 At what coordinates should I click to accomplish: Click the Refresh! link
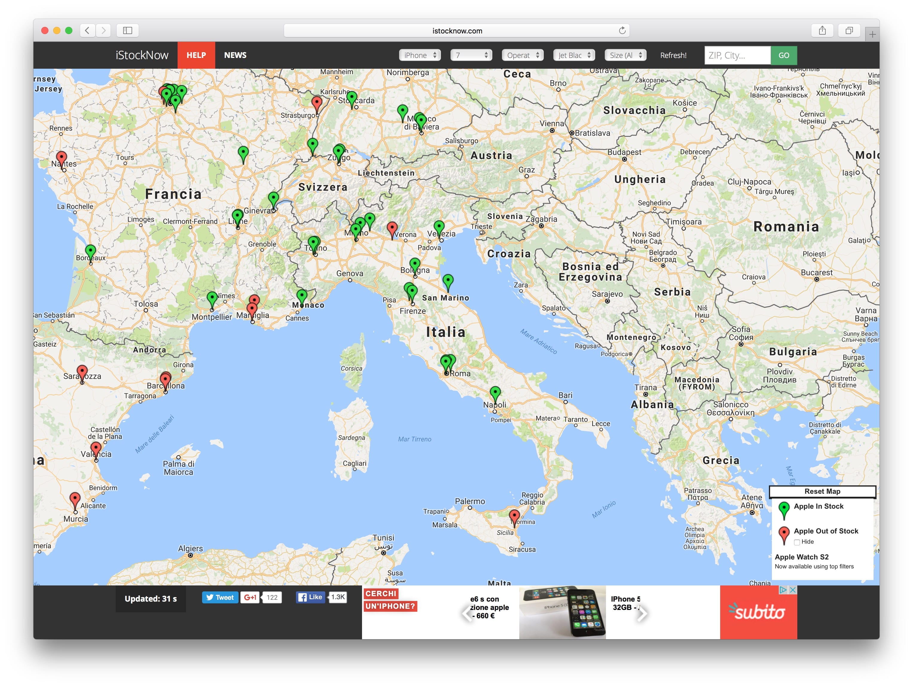click(673, 55)
